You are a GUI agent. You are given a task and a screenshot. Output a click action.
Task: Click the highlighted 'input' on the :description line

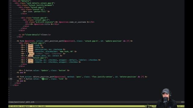point(30,49)
